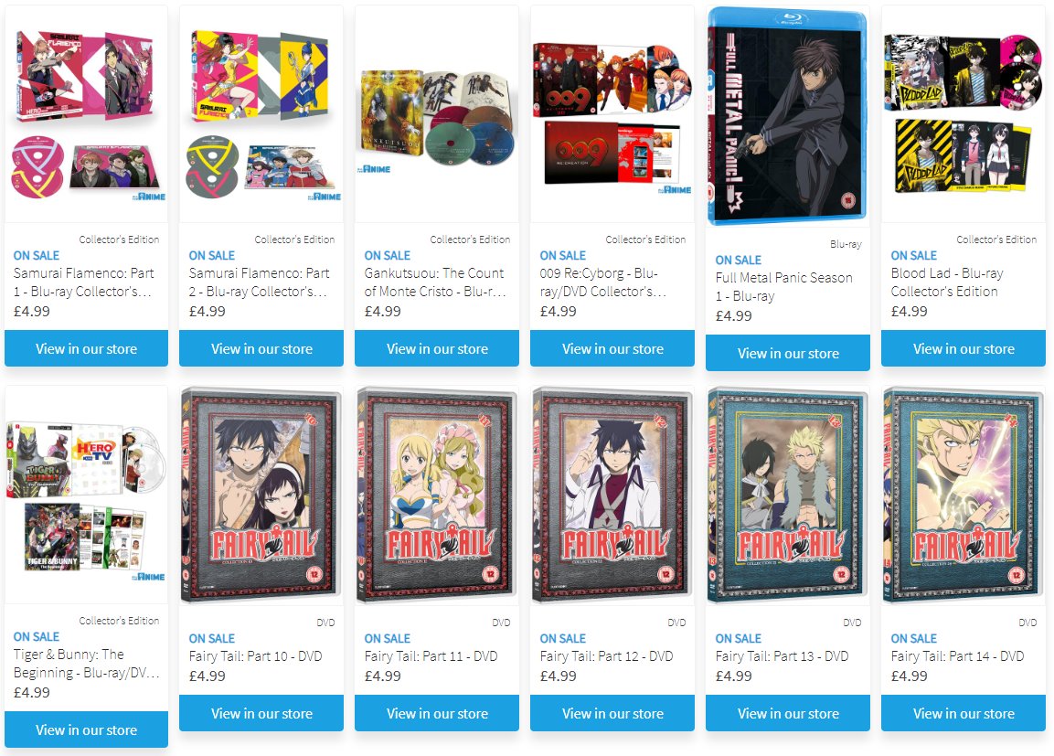Open Samurai Flamenco Part 2 product image
The width and height of the screenshot is (1054, 756).
pos(261,114)
